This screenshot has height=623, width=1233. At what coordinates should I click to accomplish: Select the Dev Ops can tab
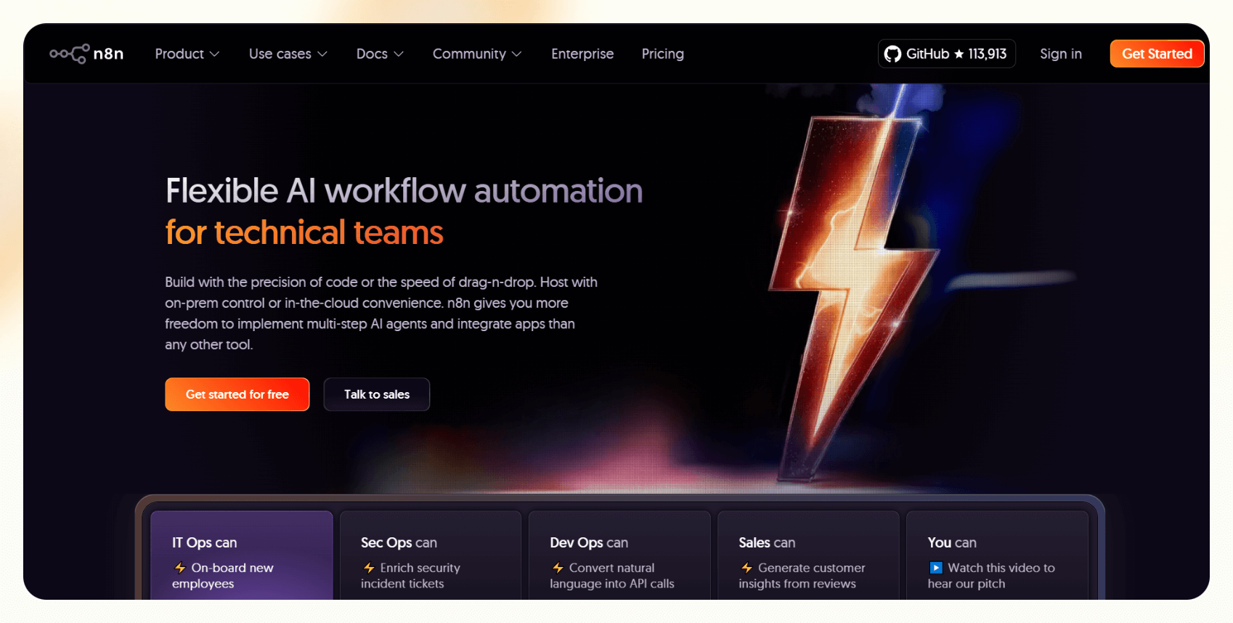[619, 555]
